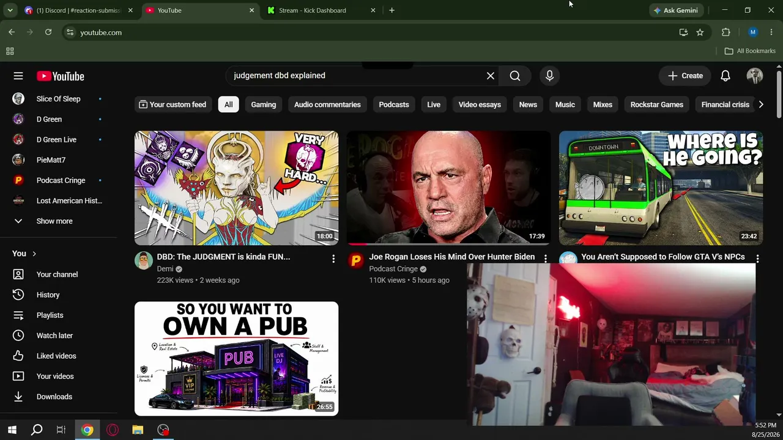The width and height of the screenshot is (783, 440).
Task: Select the Rockstar Games chip
Action: tap(657, 105)
